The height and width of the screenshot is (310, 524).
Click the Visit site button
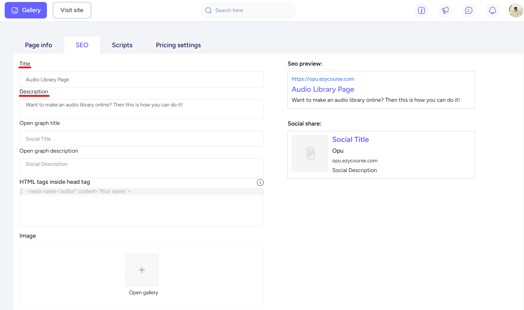(72, 10)
